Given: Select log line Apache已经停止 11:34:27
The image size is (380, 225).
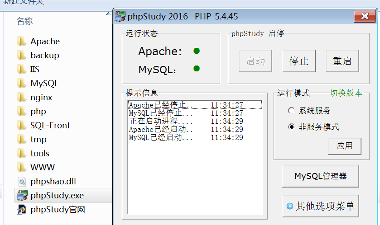Looking at the screenshot, I should [x=195, y=105].
